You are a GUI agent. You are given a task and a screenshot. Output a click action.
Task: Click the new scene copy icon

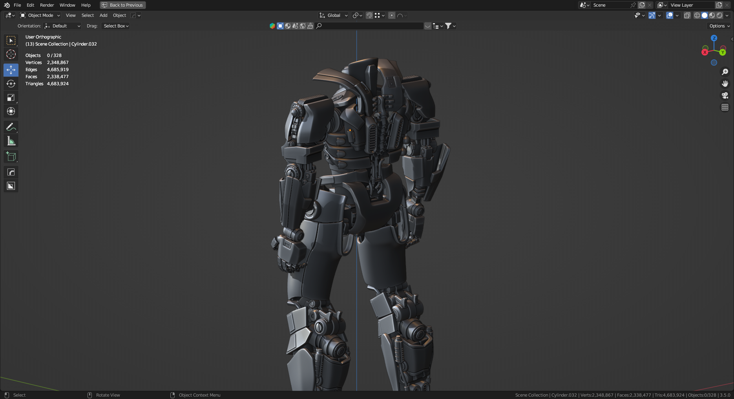(642, 5)
